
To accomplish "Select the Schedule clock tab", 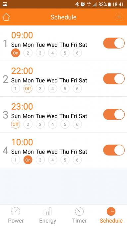I will [x=111, y=215].
